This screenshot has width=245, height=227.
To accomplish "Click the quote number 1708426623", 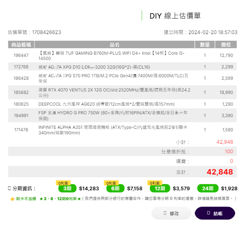I will (x=46, y=32).
